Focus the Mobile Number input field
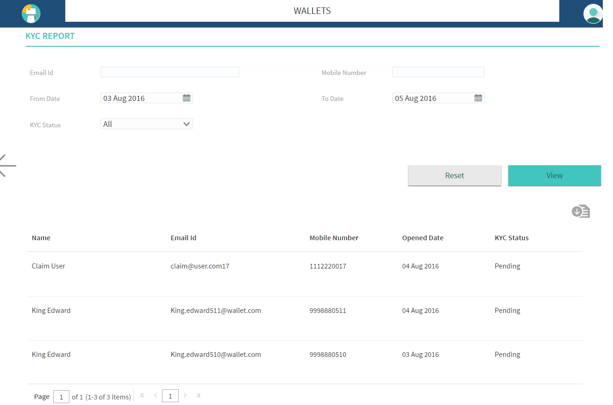Screen dimensions: 613x405 click(438, 72)
